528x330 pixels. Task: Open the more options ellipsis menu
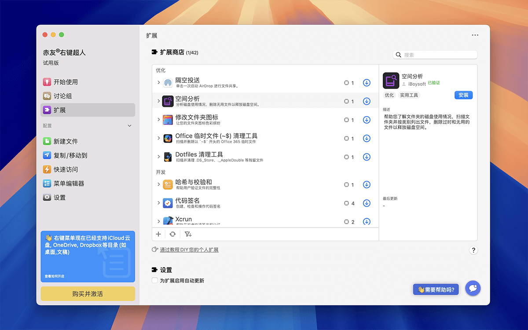(475, 35)
